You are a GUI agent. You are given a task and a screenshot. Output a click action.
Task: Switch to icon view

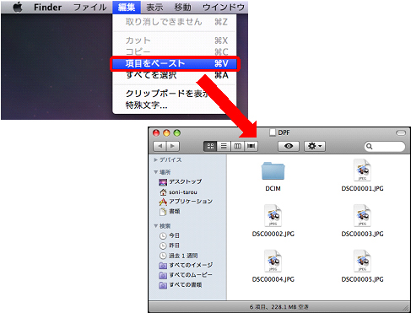(x=210, y=146)
